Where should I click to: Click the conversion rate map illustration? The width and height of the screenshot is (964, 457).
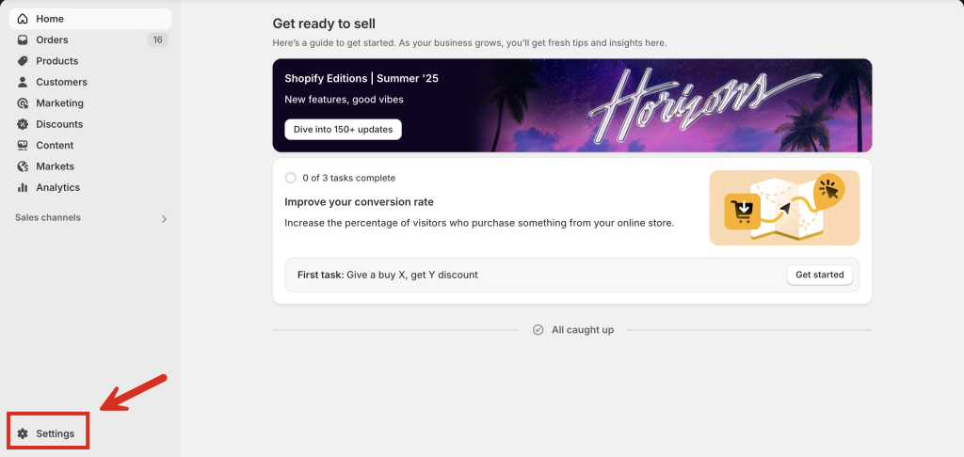pyautogui.click(x=784, y=208)
